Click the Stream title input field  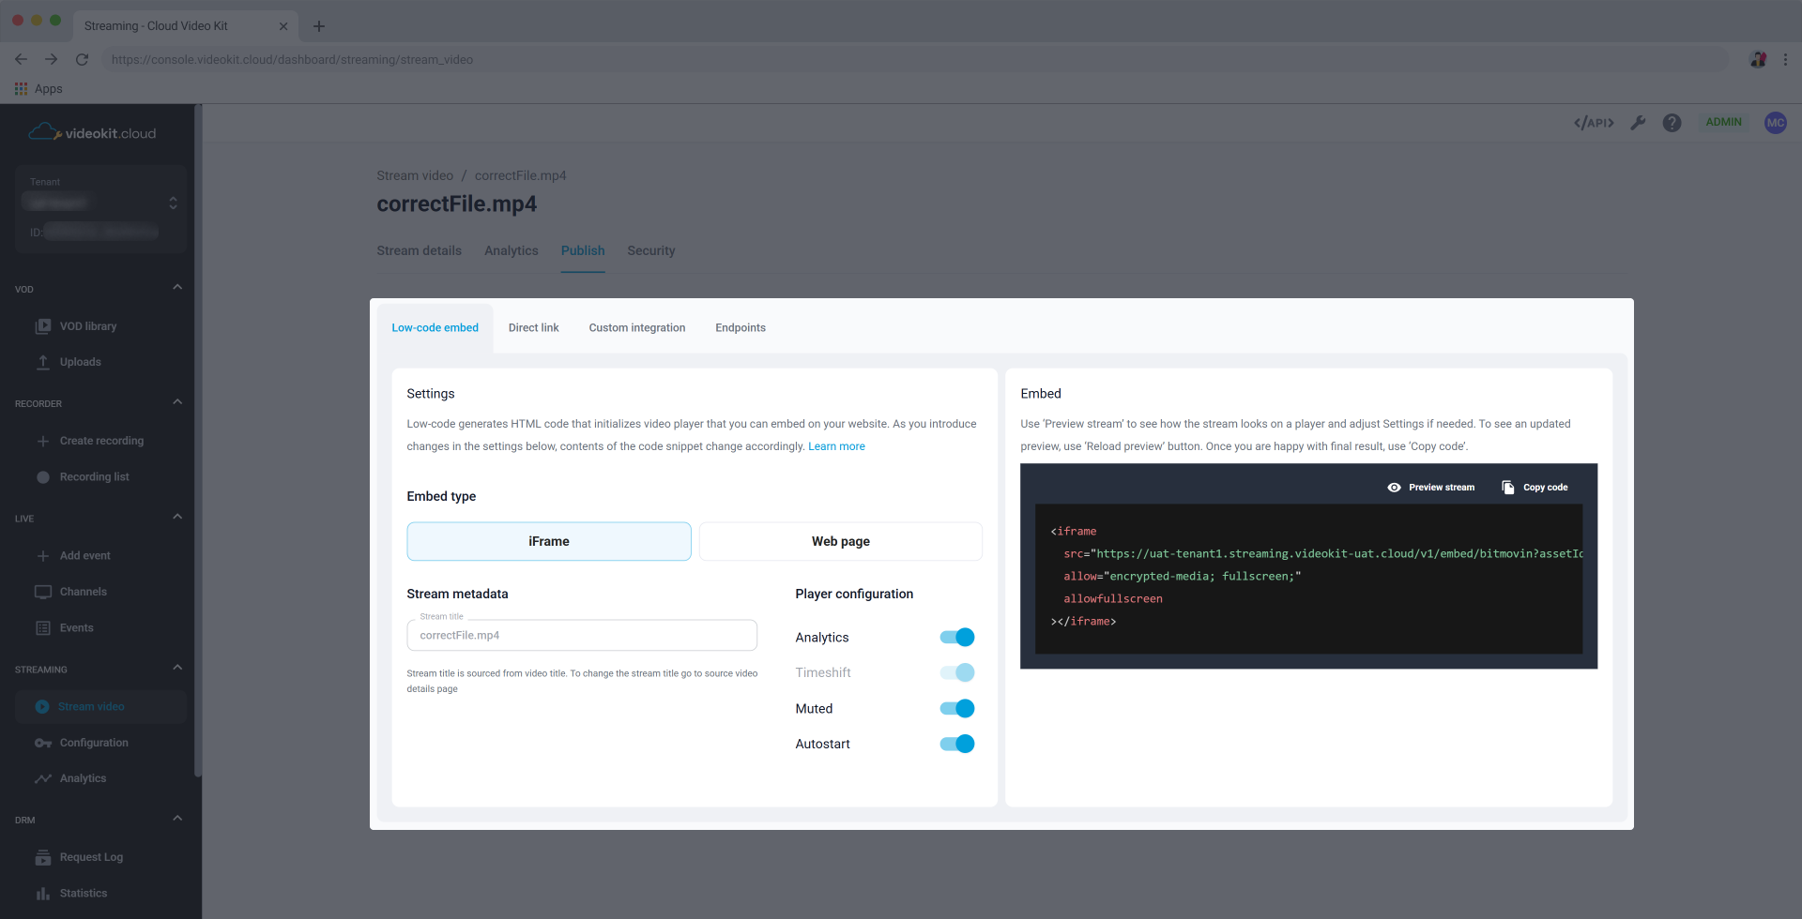click(582, 636)
